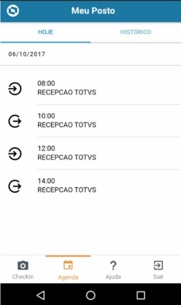Tap the TOTVS logo icon in header

(x=13, y=11)
